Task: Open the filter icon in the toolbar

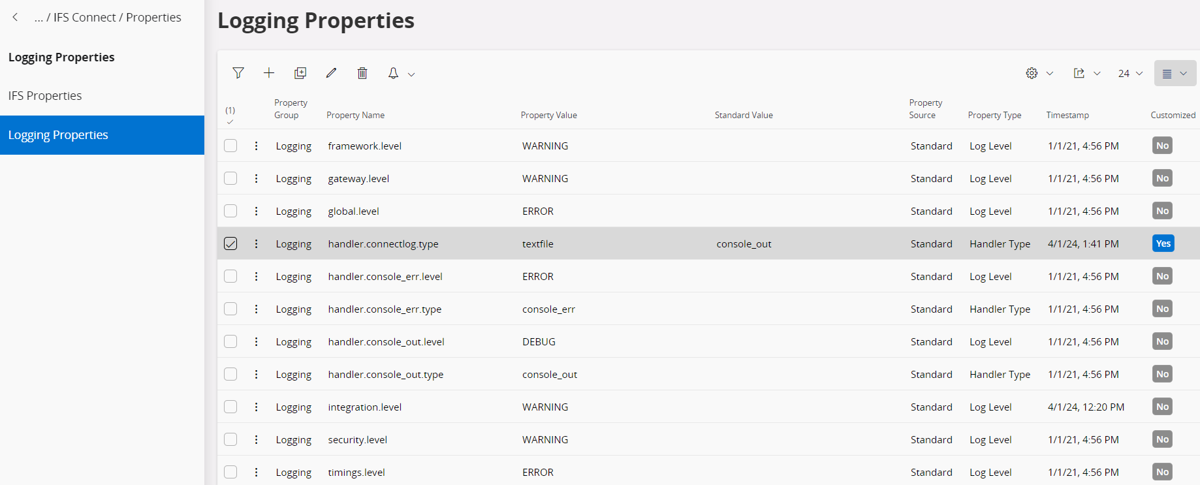Action: (x=238, y=73)
